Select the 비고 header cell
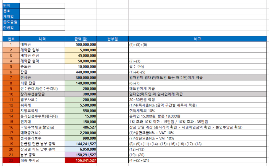 tap(197, 39)
